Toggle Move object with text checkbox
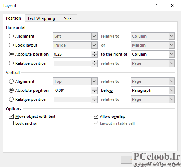 [x=11, y=116]
